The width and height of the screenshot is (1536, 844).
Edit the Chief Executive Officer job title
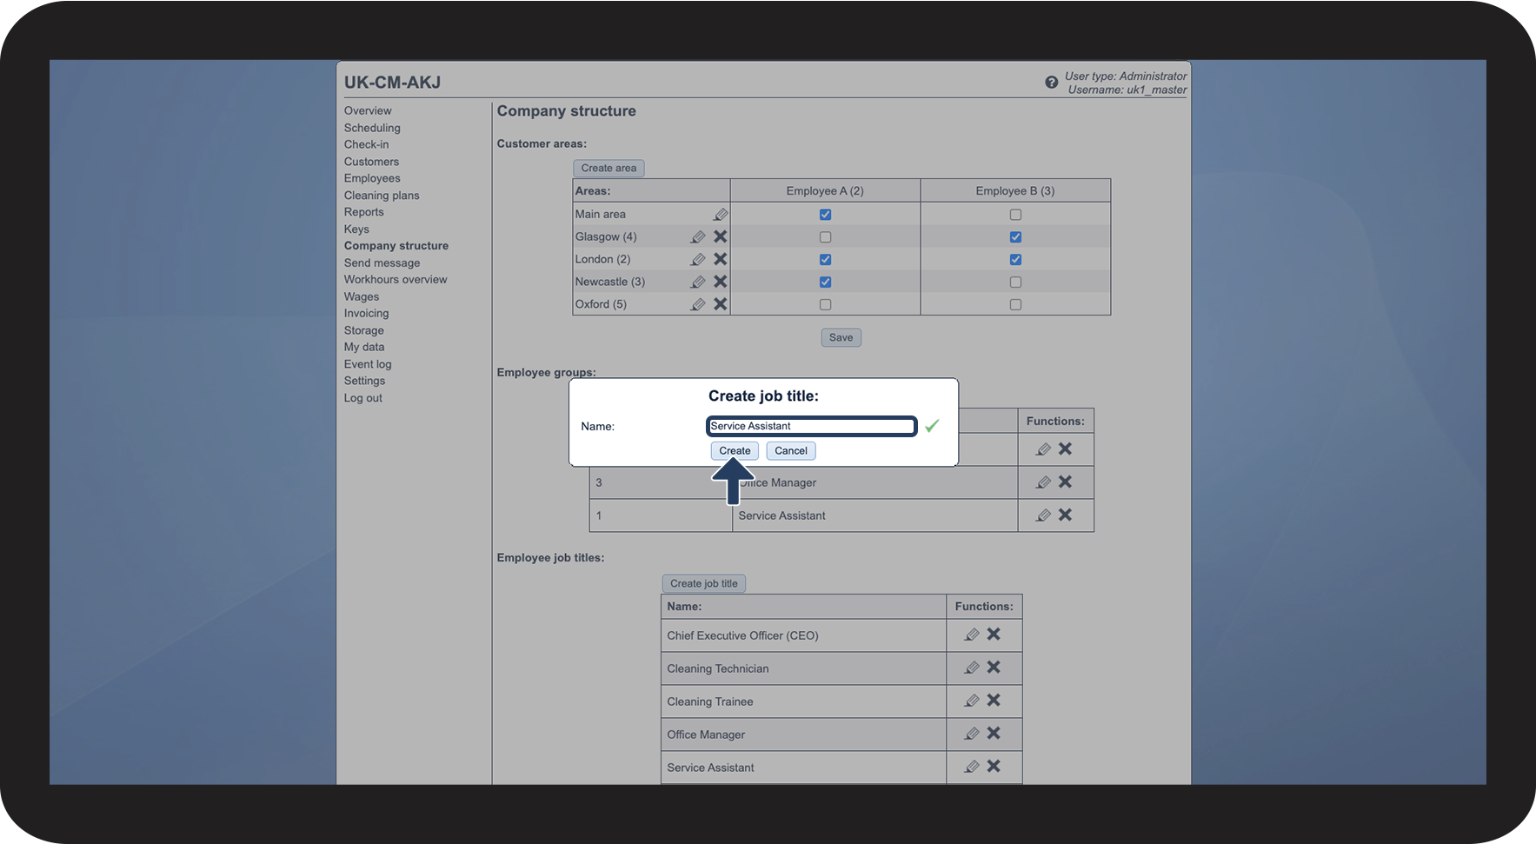click(972, 635)
